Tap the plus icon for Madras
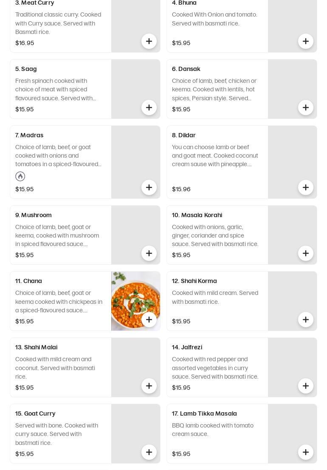 point(149,187)
